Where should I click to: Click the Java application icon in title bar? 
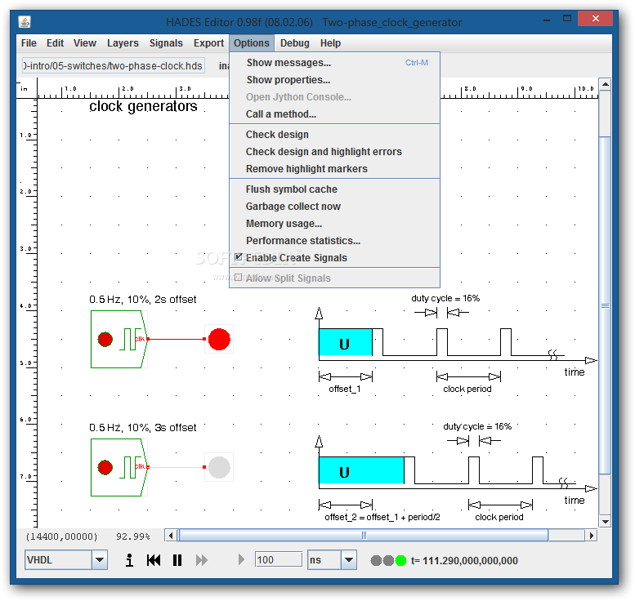click(x=25, y=21)
